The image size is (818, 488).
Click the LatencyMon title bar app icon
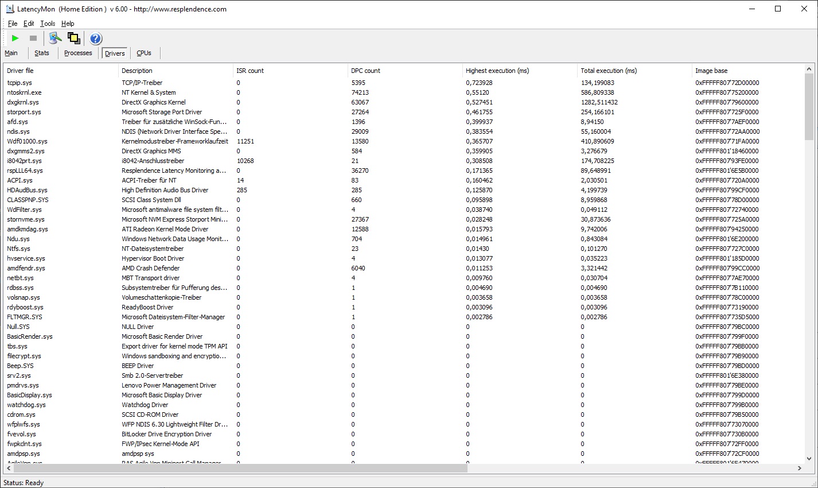click(x=10, y=9)
